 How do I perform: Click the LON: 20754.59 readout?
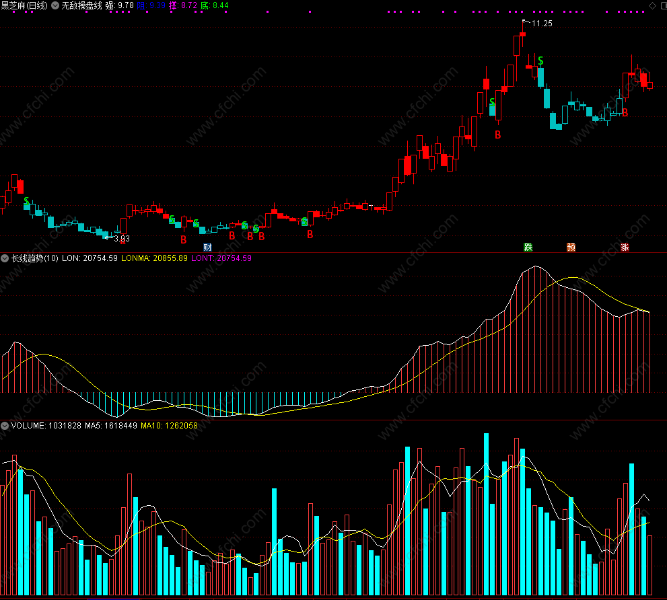(x=90, y=258)
